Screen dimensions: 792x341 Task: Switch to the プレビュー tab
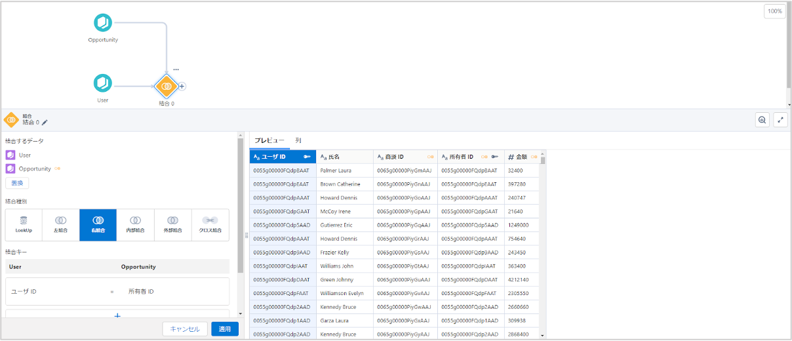point(269,140)
